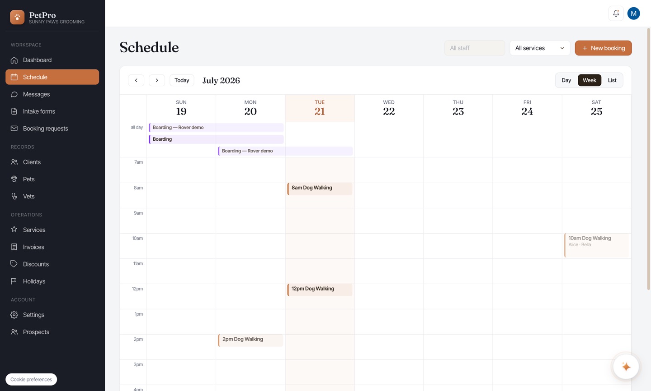The width and height of the screenshot is (651, 391).
Task: Click the Messages speech bubble icon
Action: pyautogui.click(x=14, y=94)
